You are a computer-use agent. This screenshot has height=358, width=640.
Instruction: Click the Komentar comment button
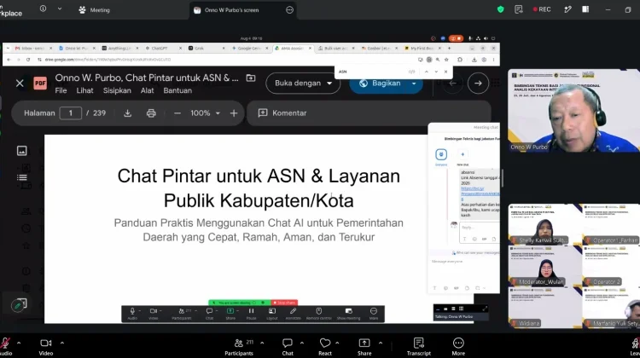282,113
